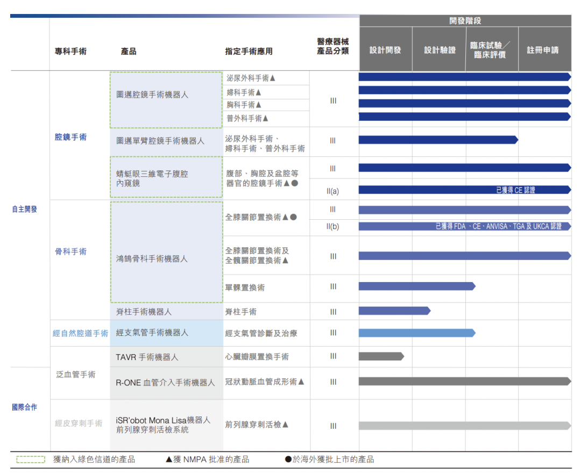The width and height of the screenshot is (581, 475).
Task: Click the '已獲得 FDA、CE、ANVISA、TGA 及 UKCA 認證' label
Action: pyautogui.click(x=498, y=226)
